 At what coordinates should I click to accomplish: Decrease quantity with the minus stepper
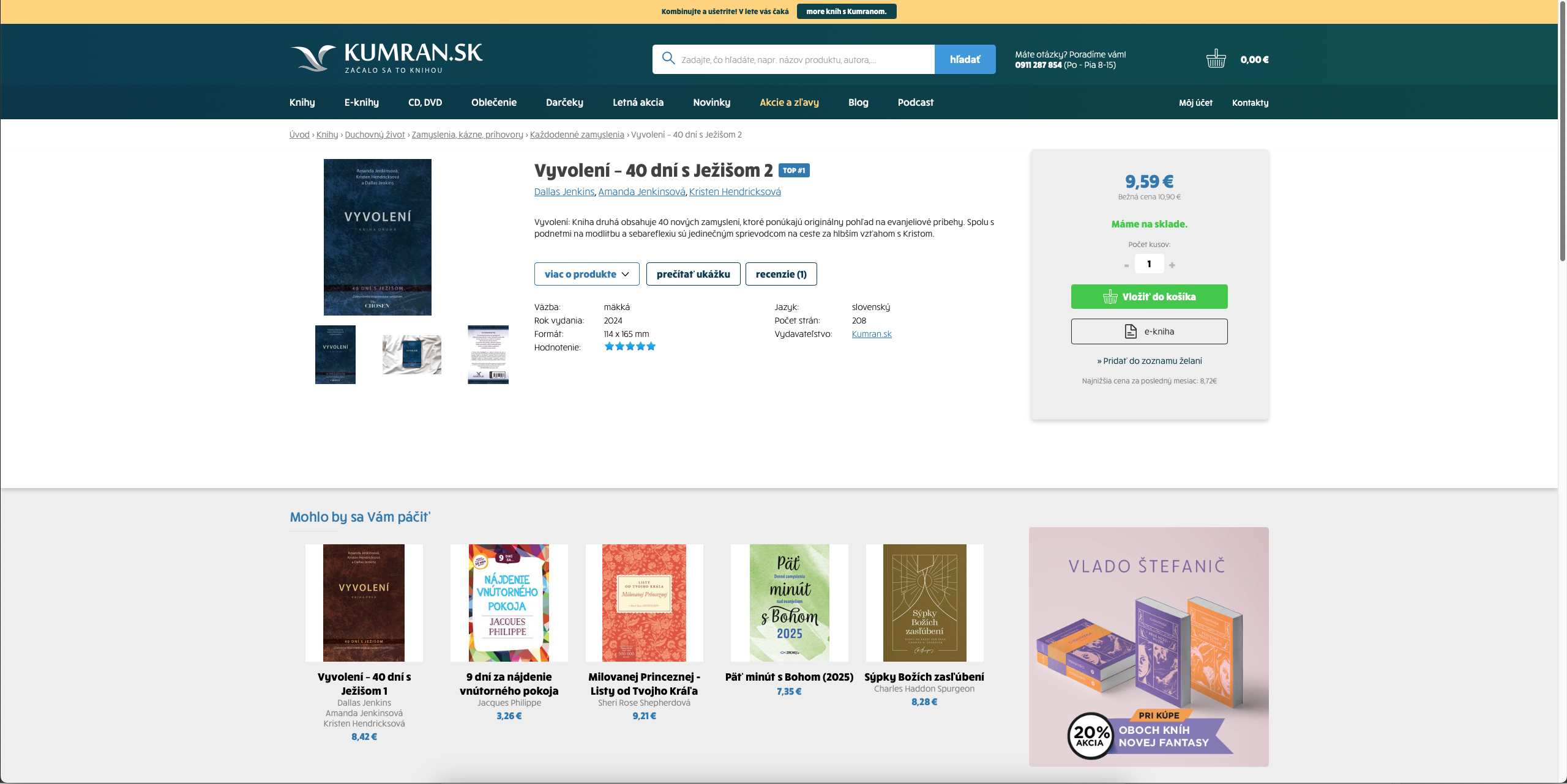coord(1126,265)
